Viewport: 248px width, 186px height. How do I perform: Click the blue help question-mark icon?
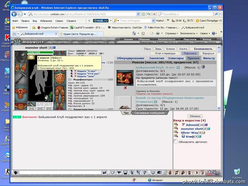214,33
